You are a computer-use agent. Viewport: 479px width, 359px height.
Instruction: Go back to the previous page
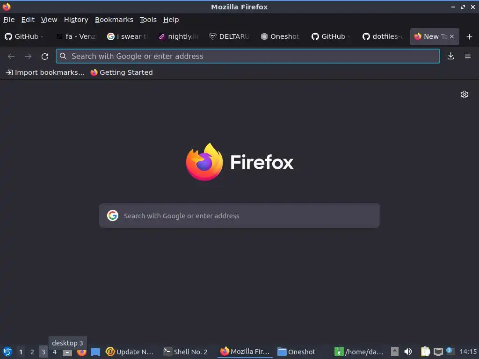point(11,56)
